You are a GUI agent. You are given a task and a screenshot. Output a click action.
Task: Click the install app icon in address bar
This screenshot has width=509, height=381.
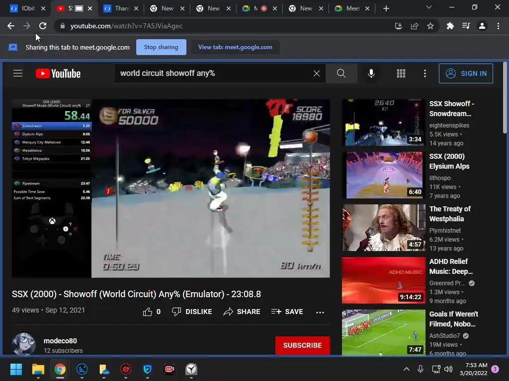pyautogui.click(x=398, y=26)
